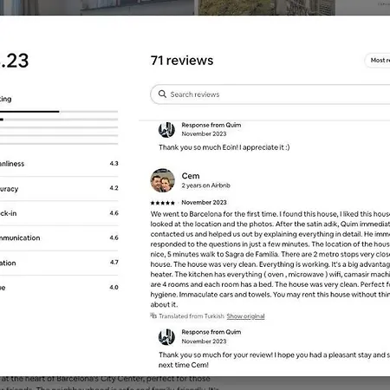Click the second rating distribution bar
Screen dimensions: 390x390
[x=59, y=120]
